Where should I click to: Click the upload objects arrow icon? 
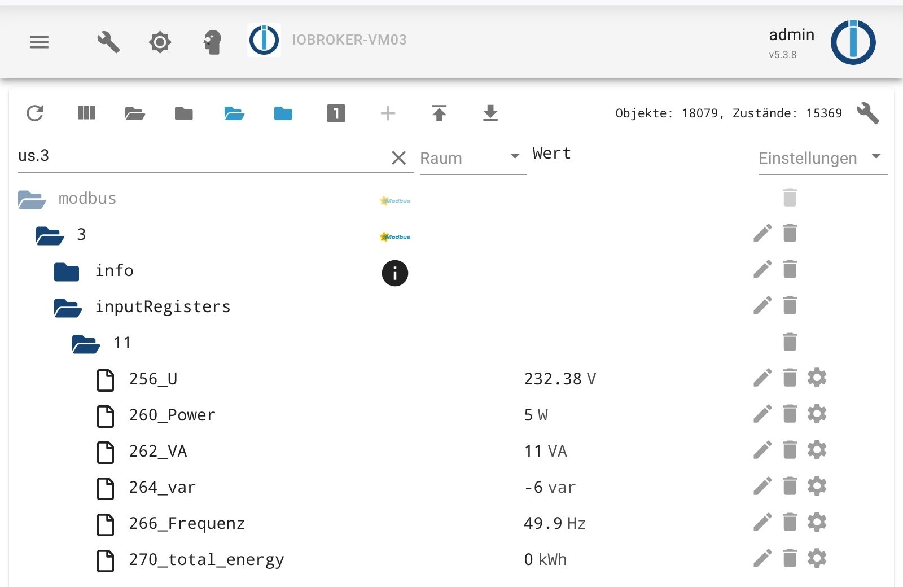click(439, 113)
